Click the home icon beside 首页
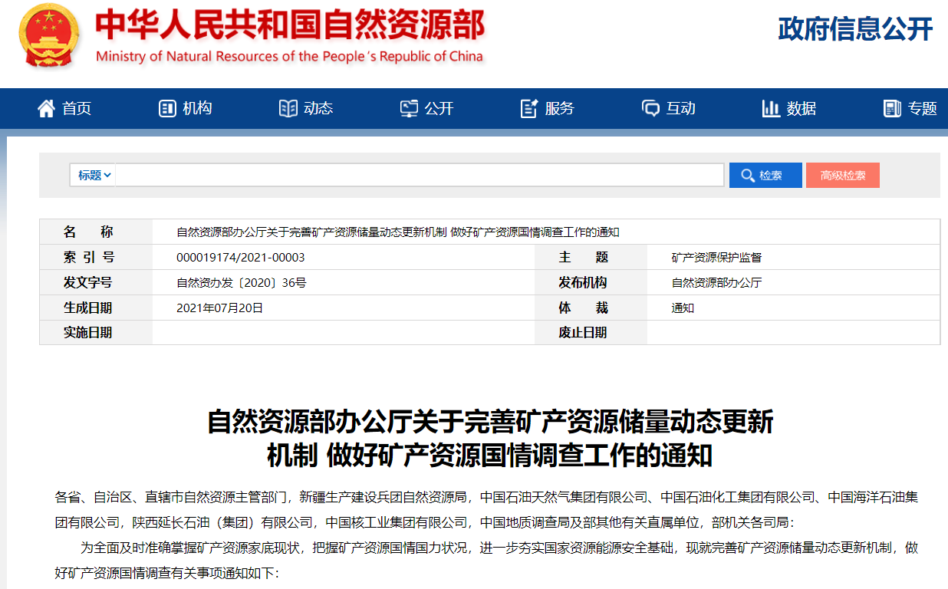 pyautogui.click(x=46, y=109)
